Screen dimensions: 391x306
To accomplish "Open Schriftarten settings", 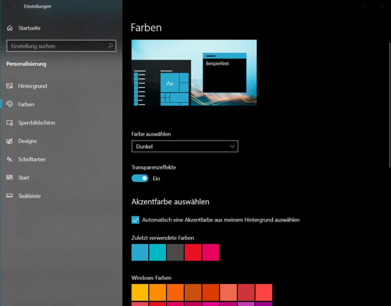I will tap(61, 159).
